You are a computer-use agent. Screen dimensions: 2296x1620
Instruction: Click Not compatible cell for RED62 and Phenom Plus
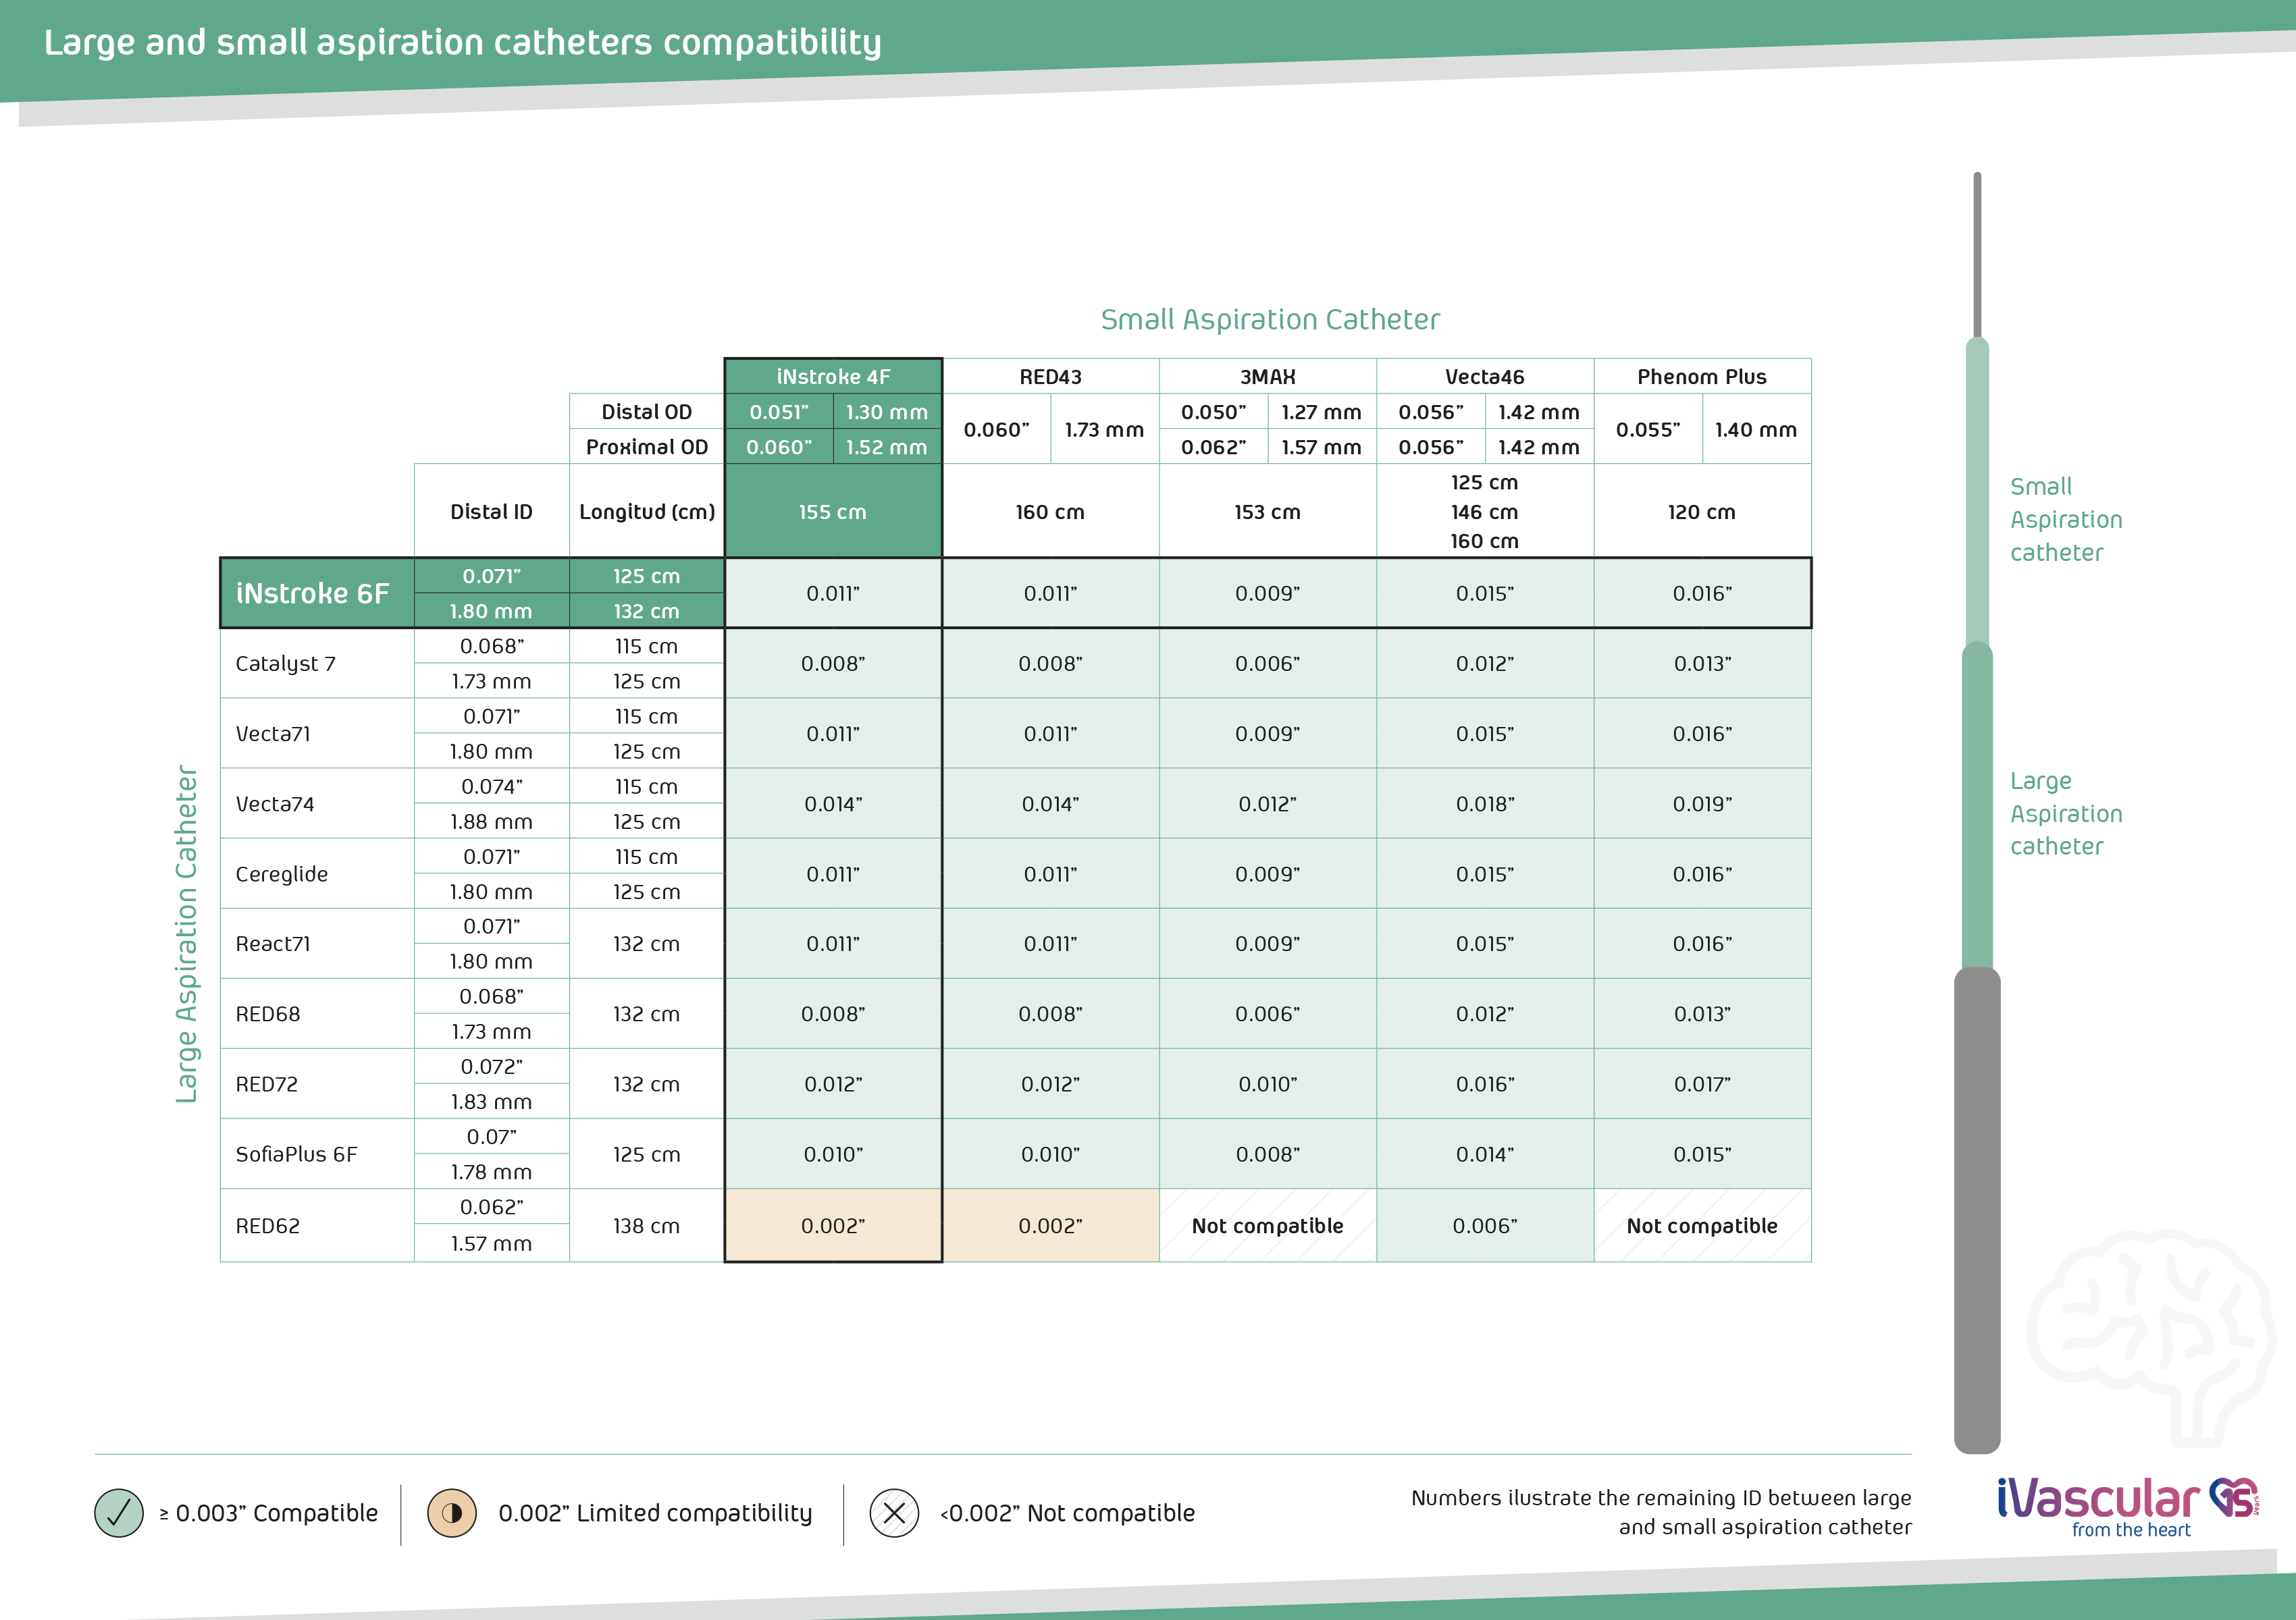click(x=1702, y=1225)
